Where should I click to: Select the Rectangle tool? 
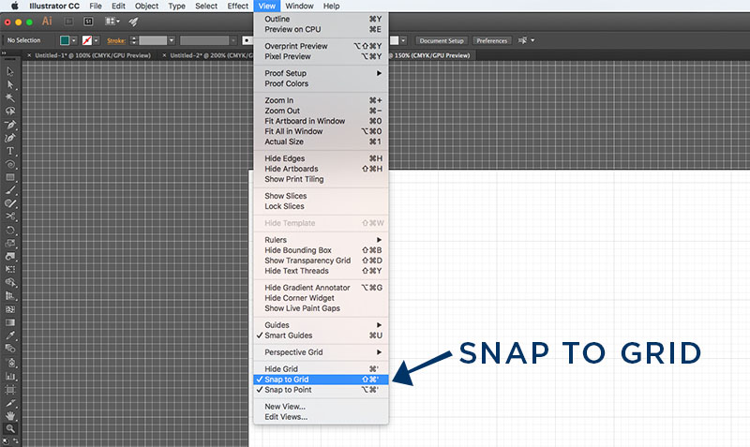click(x=10, y=177)
